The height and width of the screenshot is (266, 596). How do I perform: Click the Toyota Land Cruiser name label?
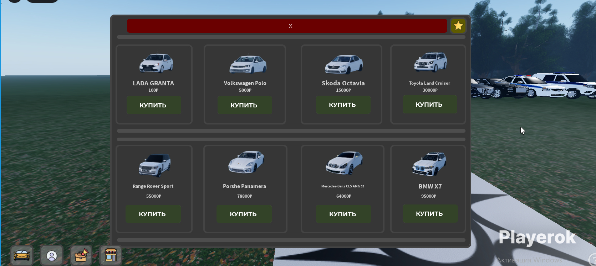point(429,83)
